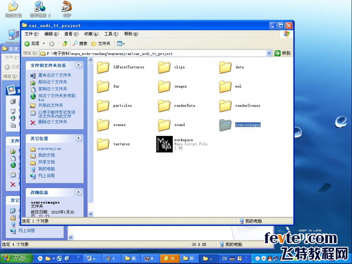Go to mayawenjian under 其它位置
The width and height of the screenshot is (352, 264).
click(x=49, y=148)
